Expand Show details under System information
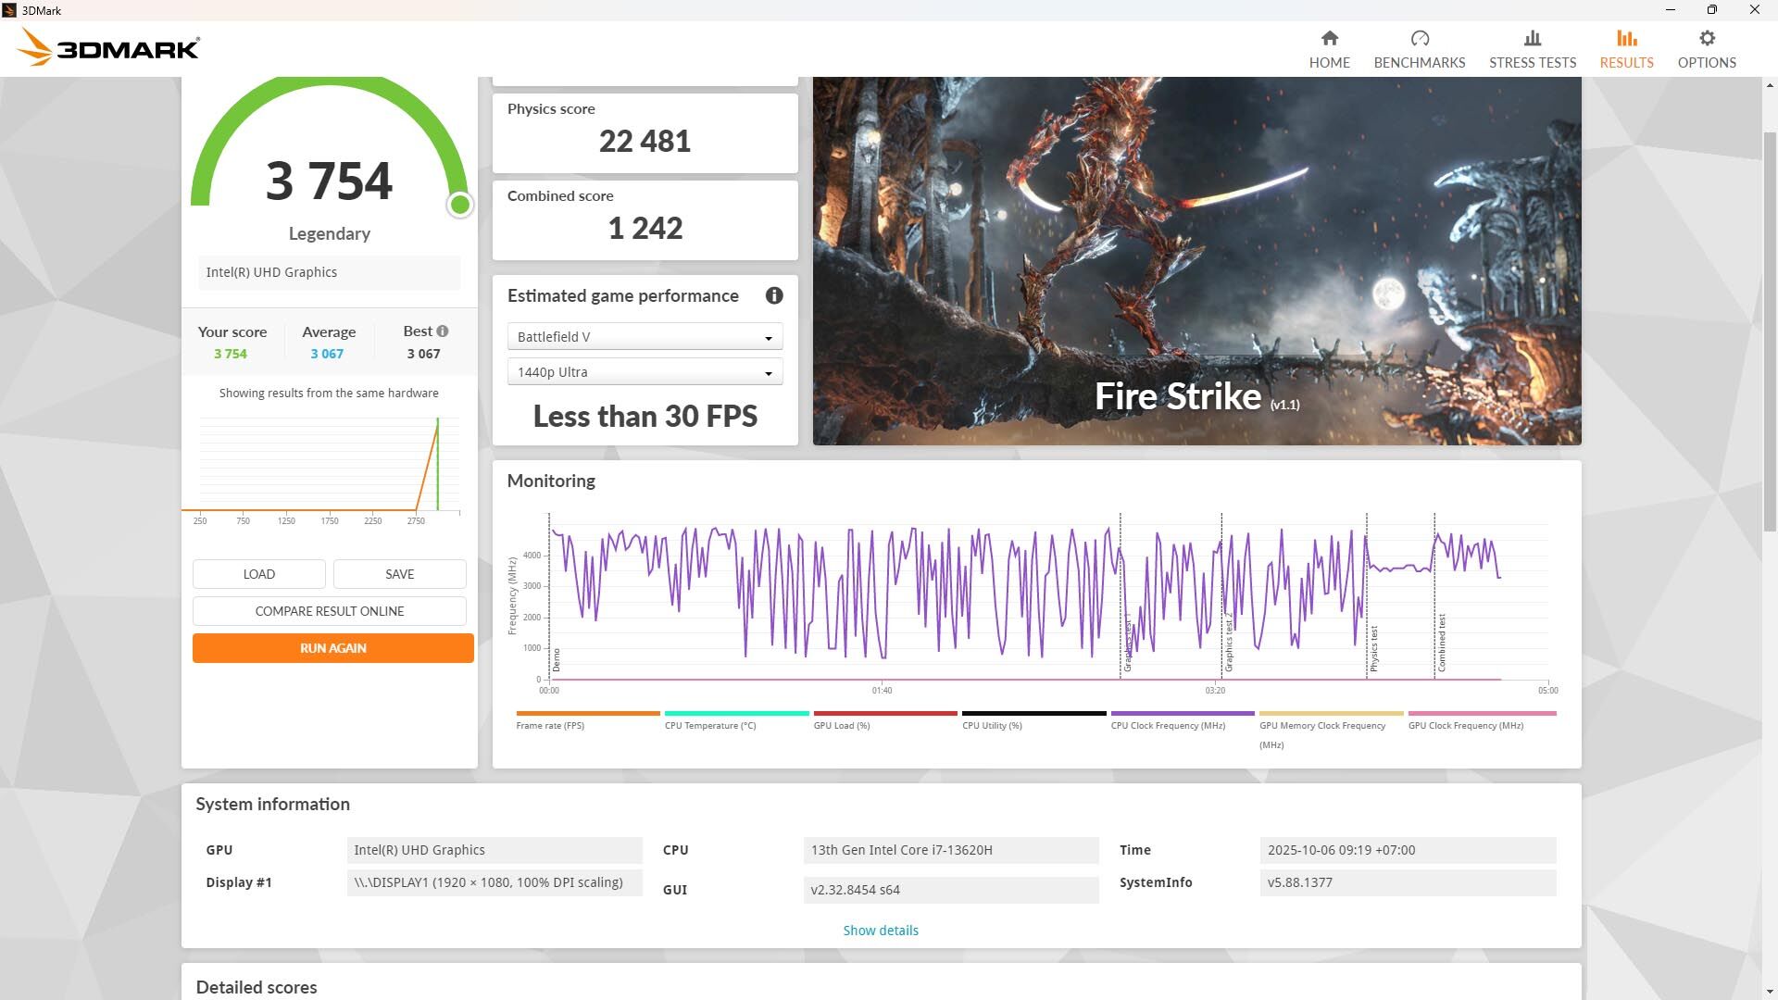The image size is (1778, 1000). 880,930
